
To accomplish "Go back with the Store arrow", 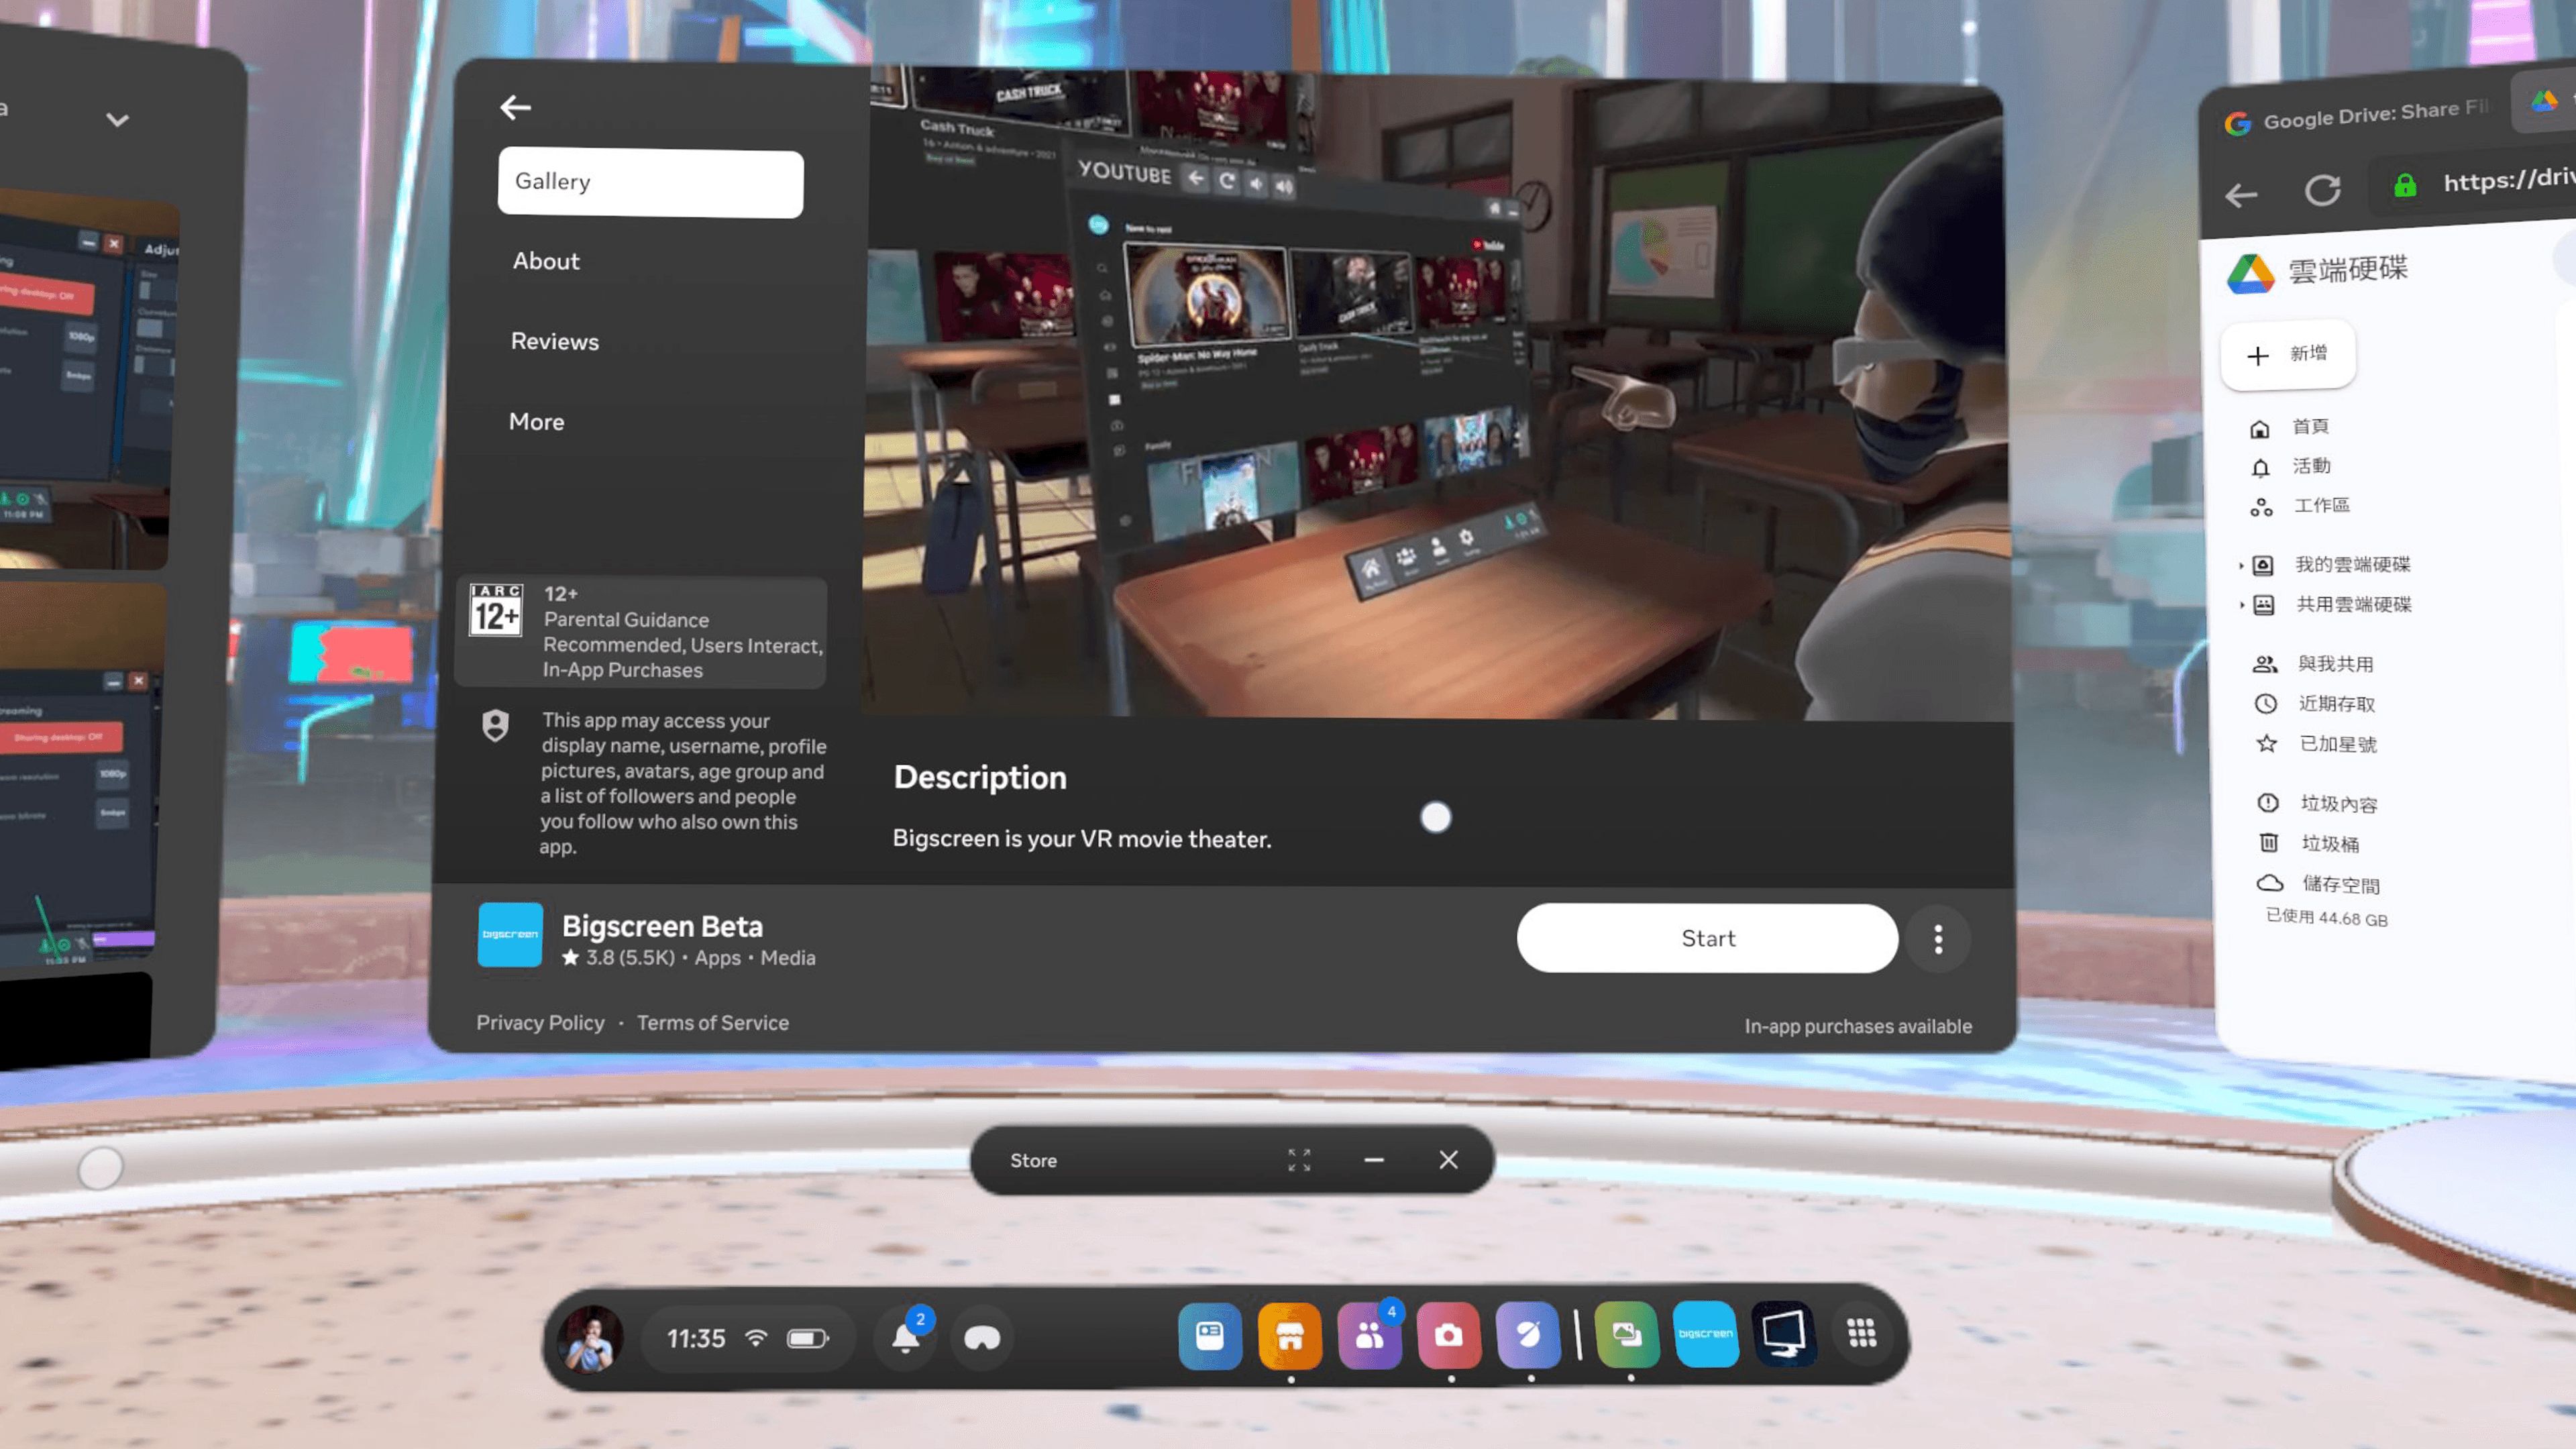I will [515, 107].
